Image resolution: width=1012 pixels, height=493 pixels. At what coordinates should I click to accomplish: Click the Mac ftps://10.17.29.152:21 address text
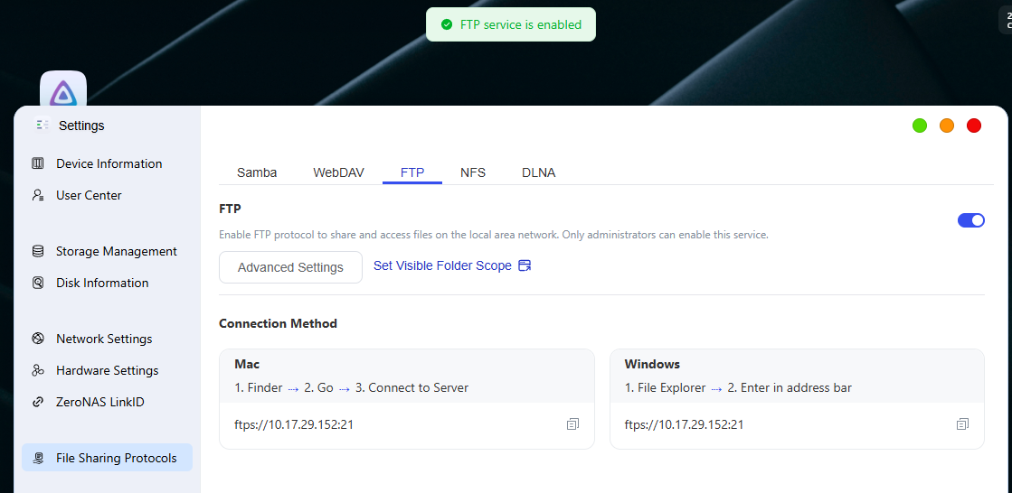[x=294, y=424]
